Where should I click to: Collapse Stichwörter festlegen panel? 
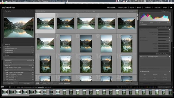[170, 54]
